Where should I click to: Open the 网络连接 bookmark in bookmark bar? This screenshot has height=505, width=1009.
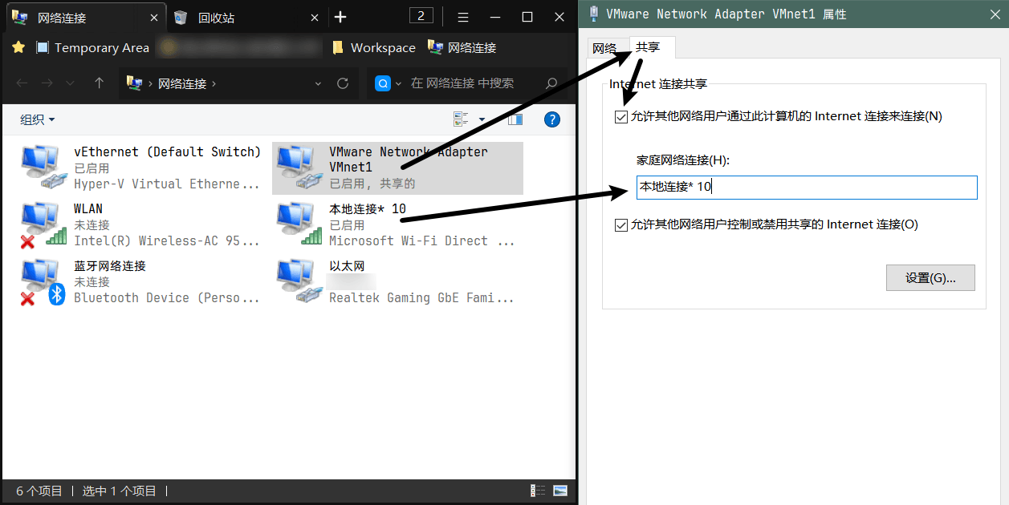click(x=462, y=47)
